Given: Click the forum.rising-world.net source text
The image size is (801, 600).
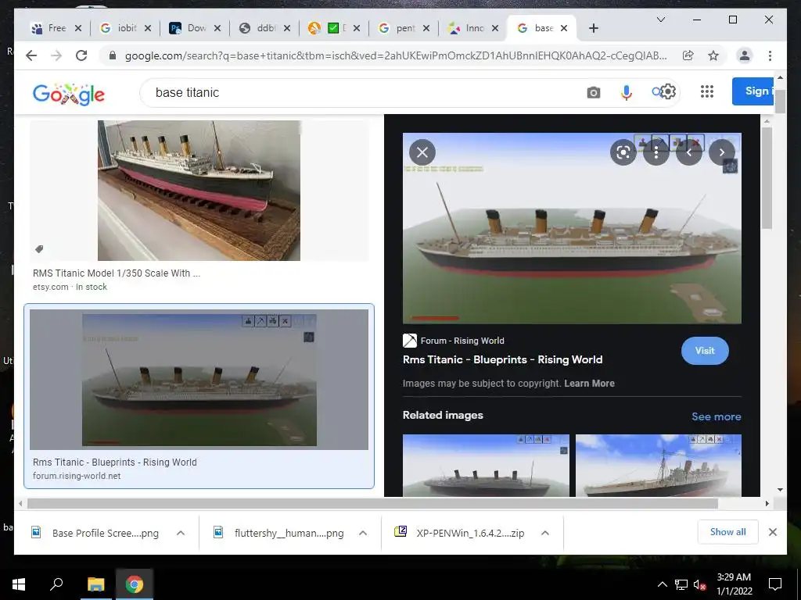Looking at the screenshot, I should pos(77,476).
